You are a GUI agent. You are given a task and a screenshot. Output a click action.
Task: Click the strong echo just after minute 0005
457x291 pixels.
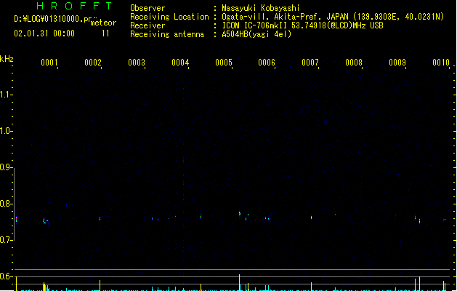pos(240,213)
